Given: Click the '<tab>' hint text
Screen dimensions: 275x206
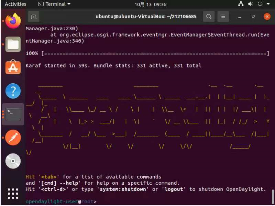Looking at the screenshot, I should pos(49,177).
